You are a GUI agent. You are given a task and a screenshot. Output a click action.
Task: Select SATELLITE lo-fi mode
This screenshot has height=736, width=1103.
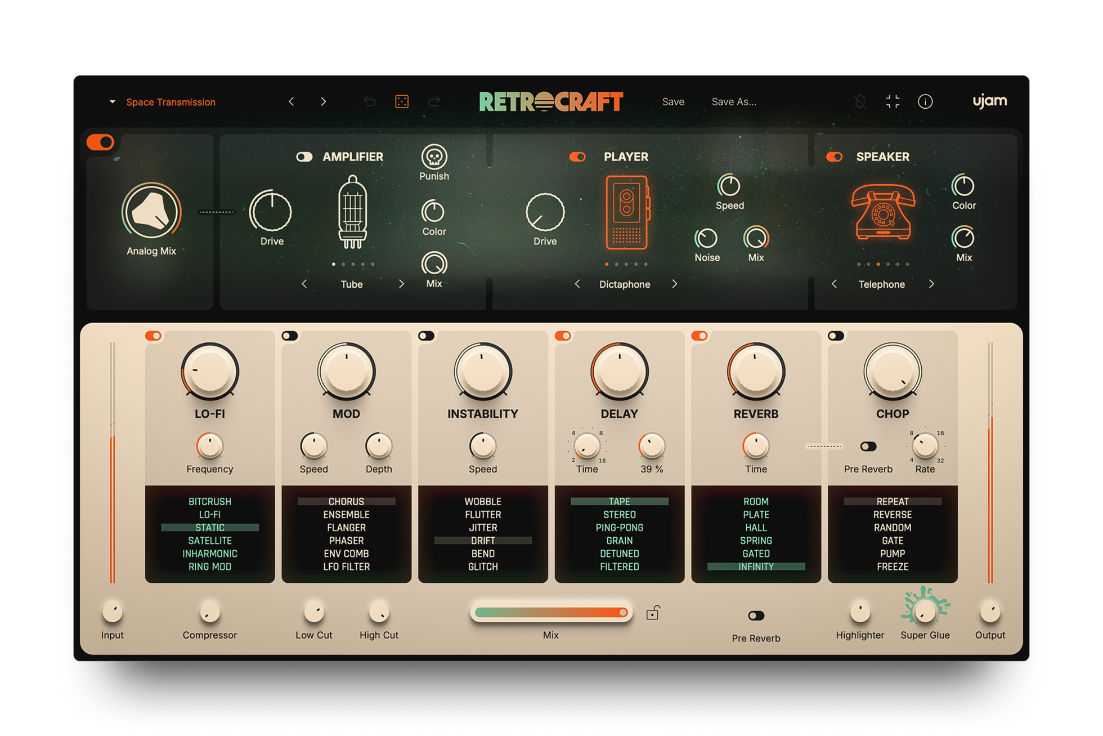(x=209, y=541)
